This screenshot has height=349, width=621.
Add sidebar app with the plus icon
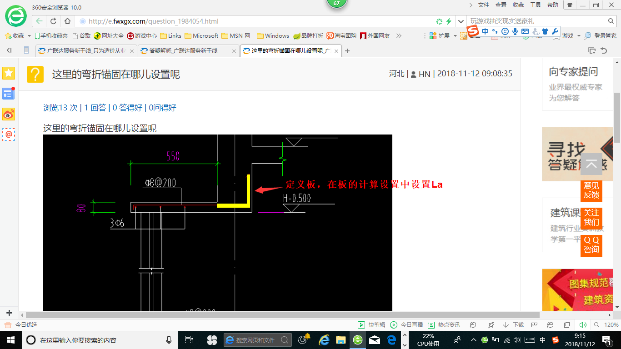click(9, 313)
